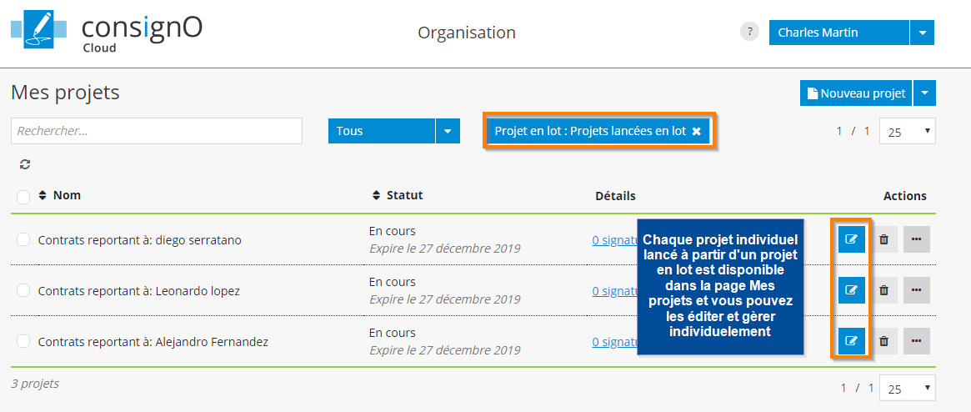Edit the Leonardo lopez contract project

click(851, 290)
